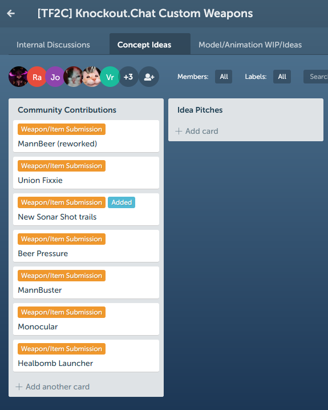Show the +3 additional members
This screenshot has height=410, width=328.
point(128,77)
